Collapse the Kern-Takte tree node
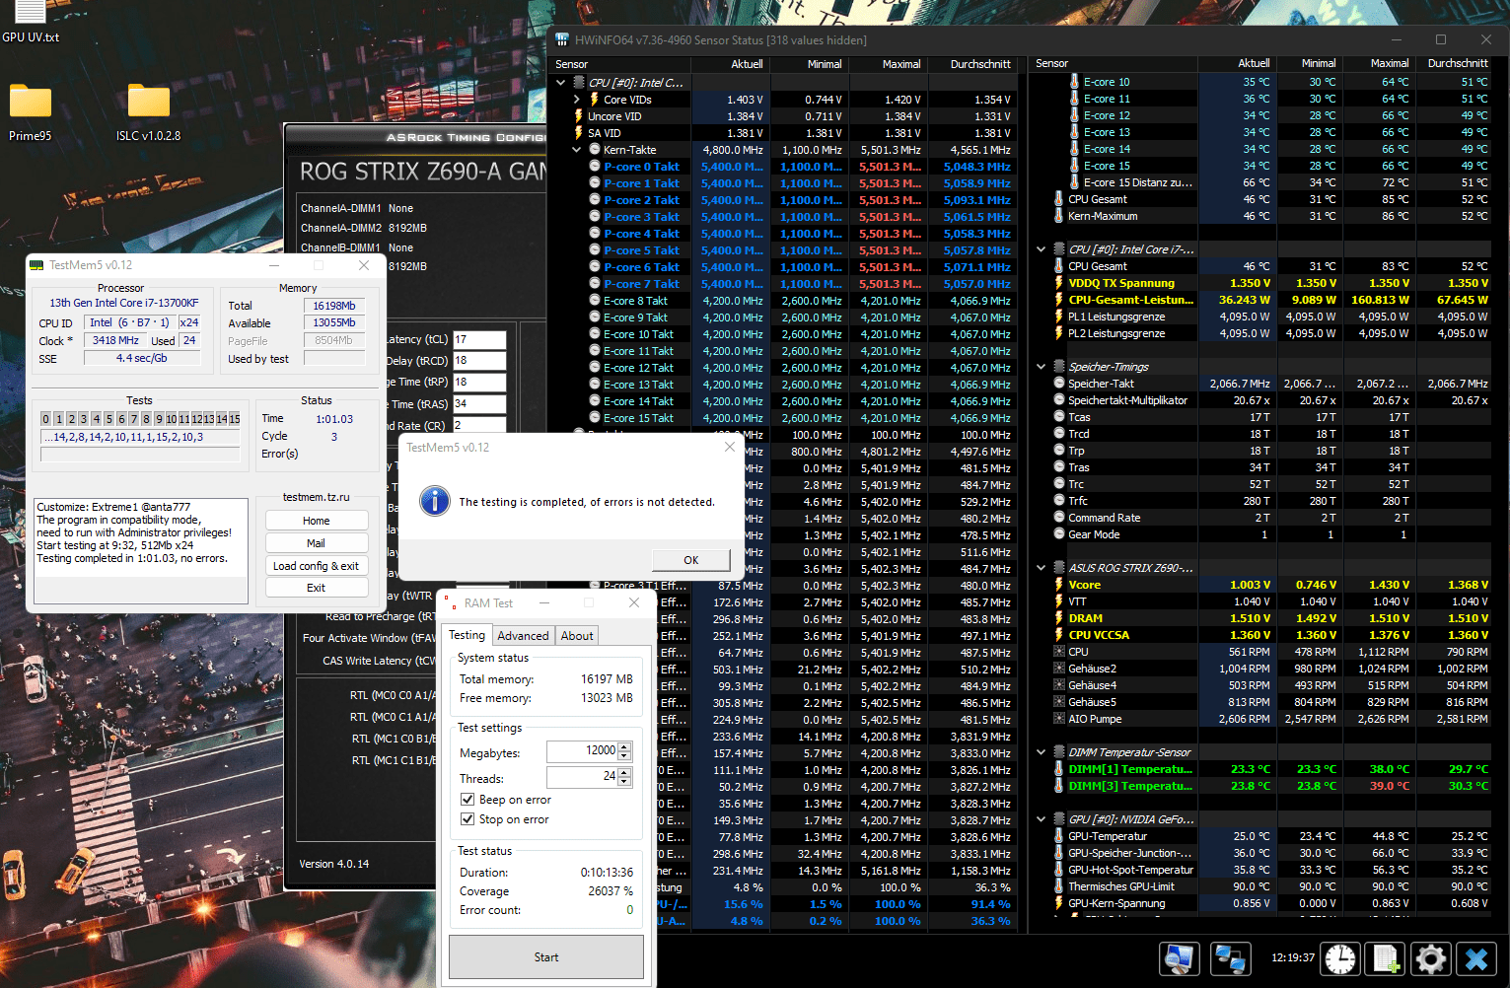The image size is (1510, 988). [577, 150]
